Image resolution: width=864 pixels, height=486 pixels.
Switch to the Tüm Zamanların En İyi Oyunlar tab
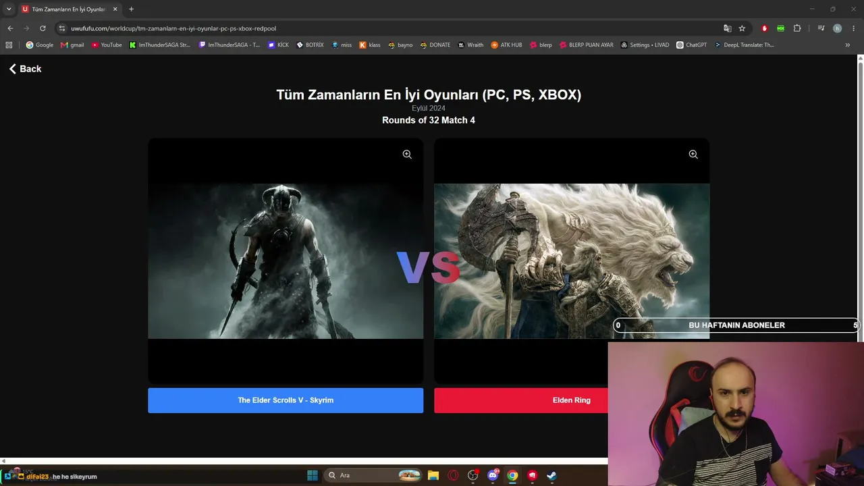click(x=69, y=9)
